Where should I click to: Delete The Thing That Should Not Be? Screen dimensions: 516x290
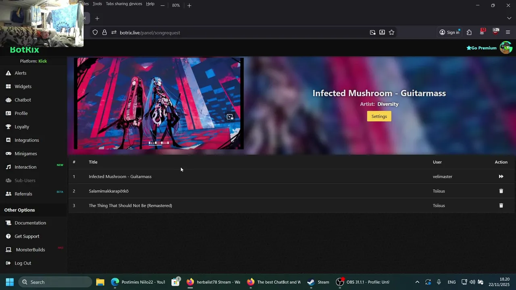click(501, 205)
